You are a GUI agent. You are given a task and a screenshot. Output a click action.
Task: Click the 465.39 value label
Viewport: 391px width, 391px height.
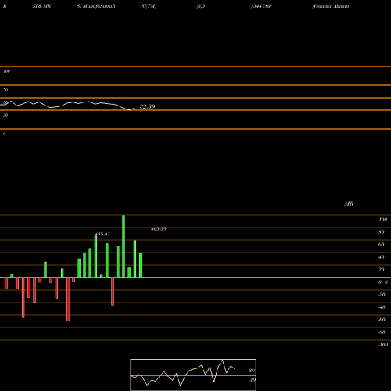point(159,229)
